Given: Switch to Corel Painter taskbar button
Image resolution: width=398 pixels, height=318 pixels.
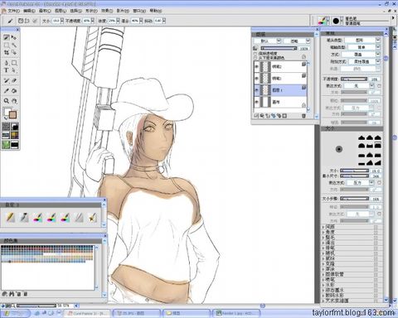Looking at the screenshot, I should 87,313.
